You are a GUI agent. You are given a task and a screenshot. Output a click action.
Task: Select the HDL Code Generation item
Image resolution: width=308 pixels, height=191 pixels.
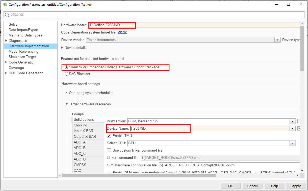26,73
